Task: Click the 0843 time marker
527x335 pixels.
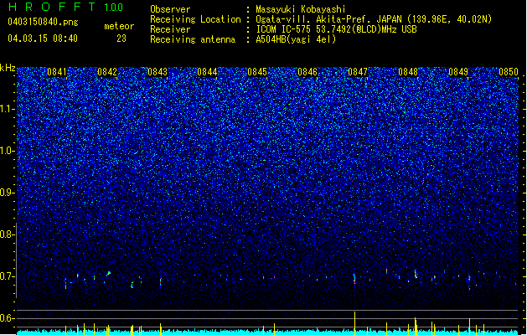Action: [158, 72]
